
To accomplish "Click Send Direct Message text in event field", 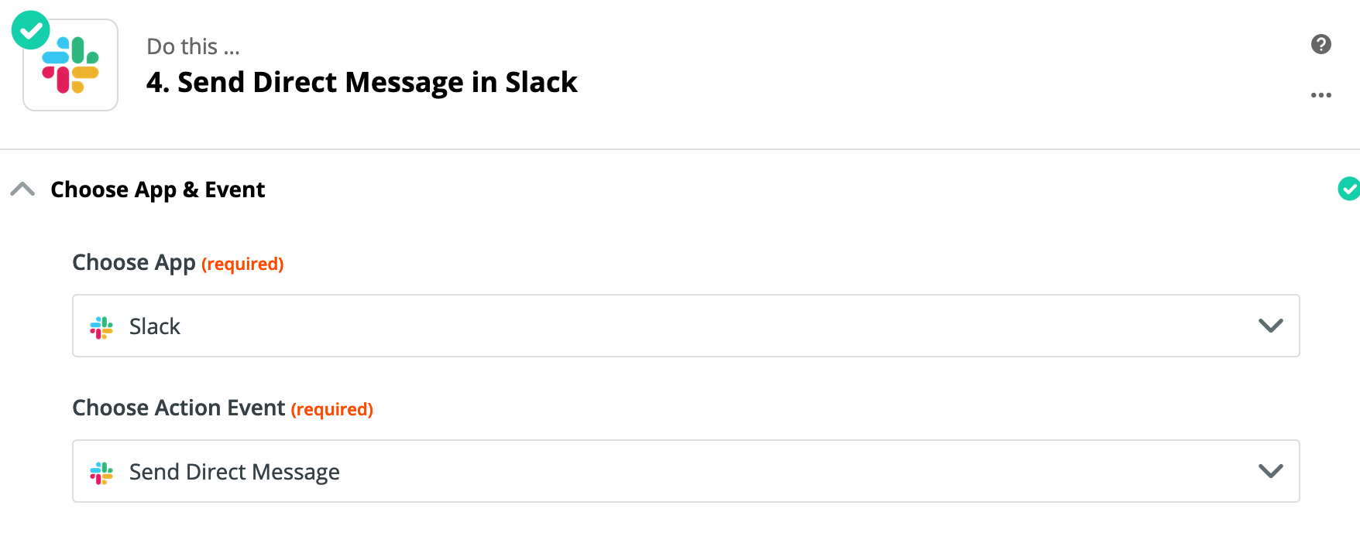I will coord(235,473).
